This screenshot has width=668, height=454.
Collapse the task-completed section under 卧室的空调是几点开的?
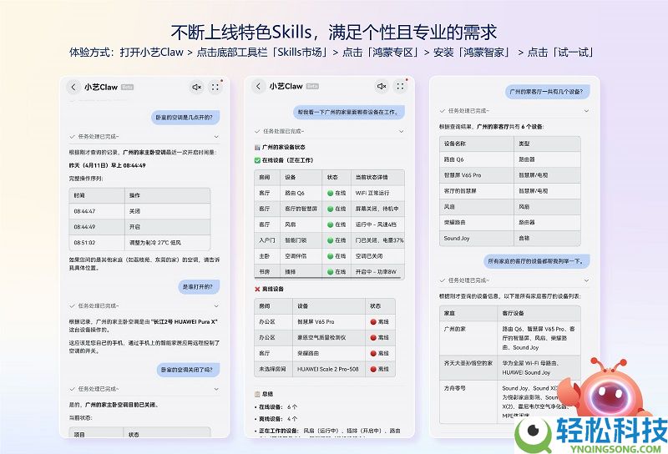[x=216, y=137]
